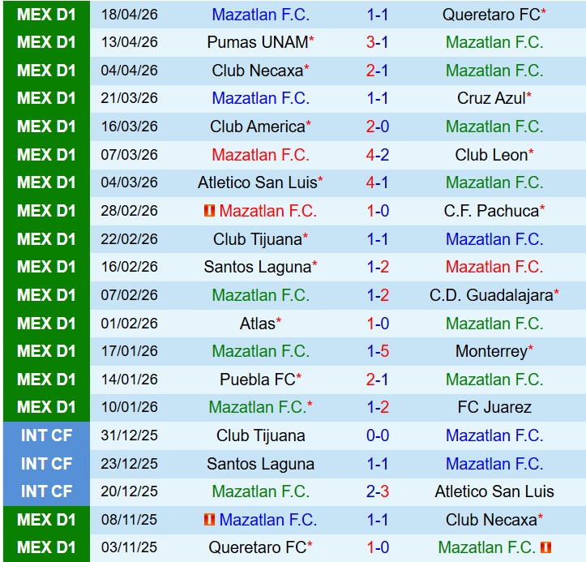
Task: Click red card icon beside Mazatlan on 28/02/26
Action: click(209, 211)
